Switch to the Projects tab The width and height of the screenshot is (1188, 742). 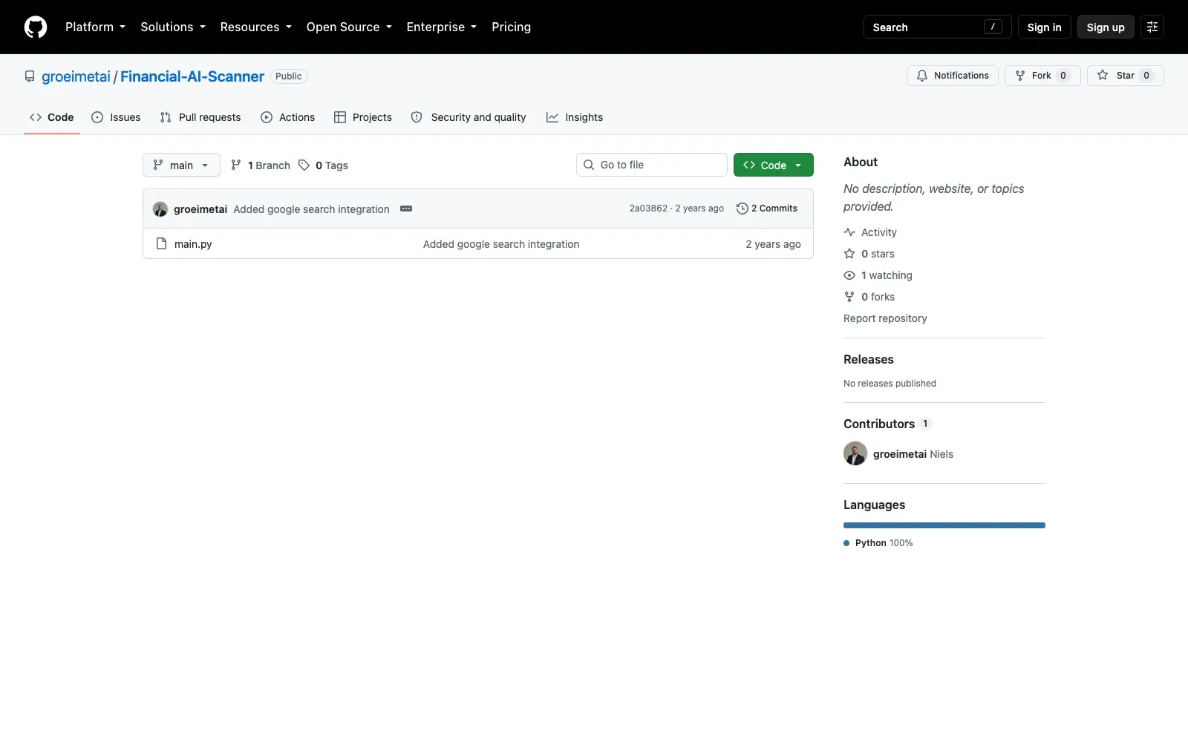[363, 117]
